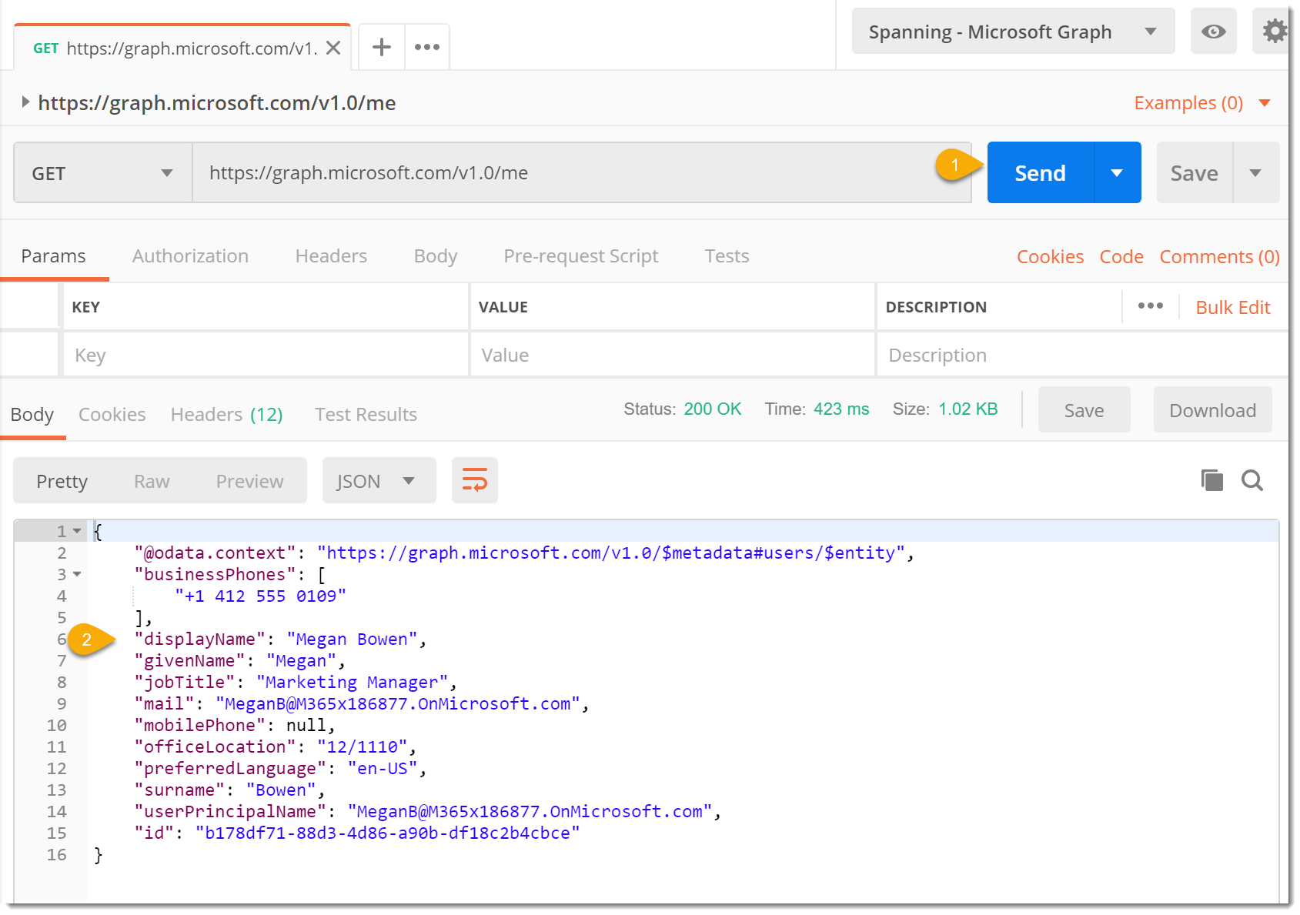Image resolution: width=1300 pixels, height=915 pixels.
Task: Click the mobilePhone null value
Action: tap(306, 725)
